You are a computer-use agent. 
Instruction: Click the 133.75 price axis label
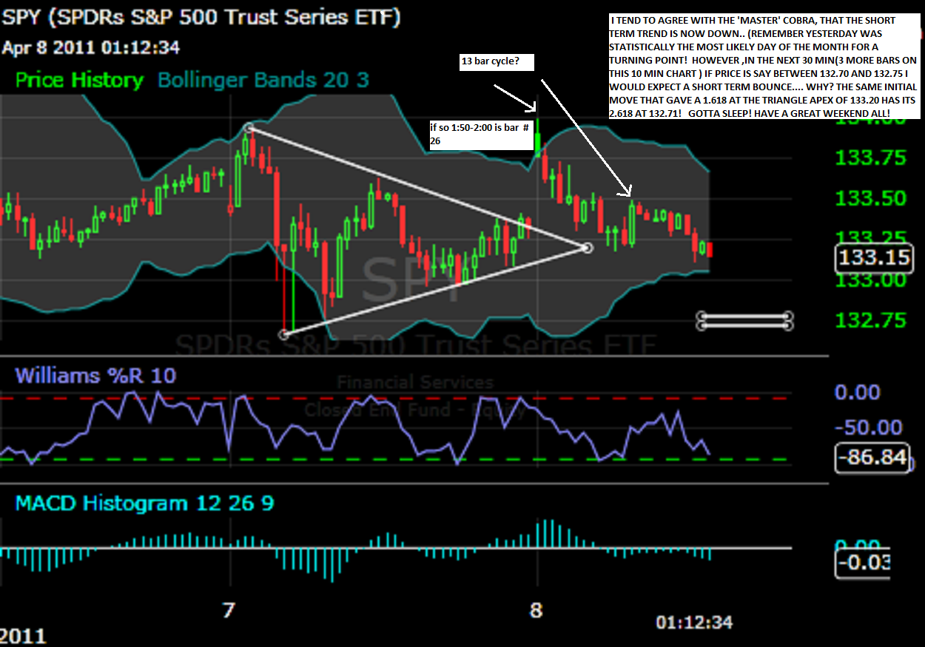[x=869, y=158]
